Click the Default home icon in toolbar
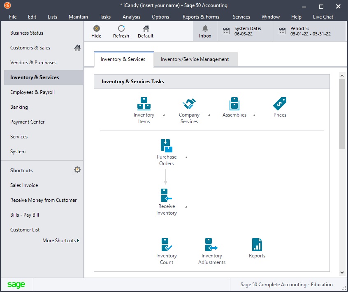This screenshot has height=292, width=348. coord(146,28)
